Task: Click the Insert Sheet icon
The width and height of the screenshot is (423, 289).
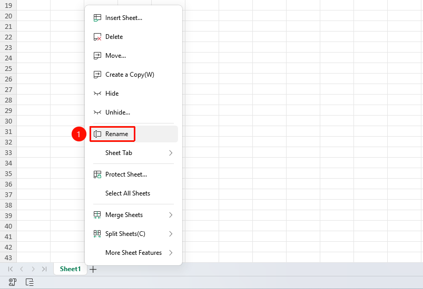Action: click(x=97, y=18)
